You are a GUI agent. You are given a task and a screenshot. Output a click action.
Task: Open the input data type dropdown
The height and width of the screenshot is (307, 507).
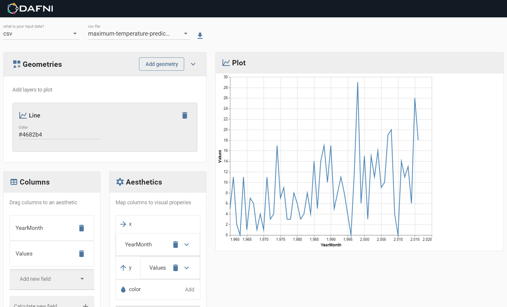tap(75, 34)
